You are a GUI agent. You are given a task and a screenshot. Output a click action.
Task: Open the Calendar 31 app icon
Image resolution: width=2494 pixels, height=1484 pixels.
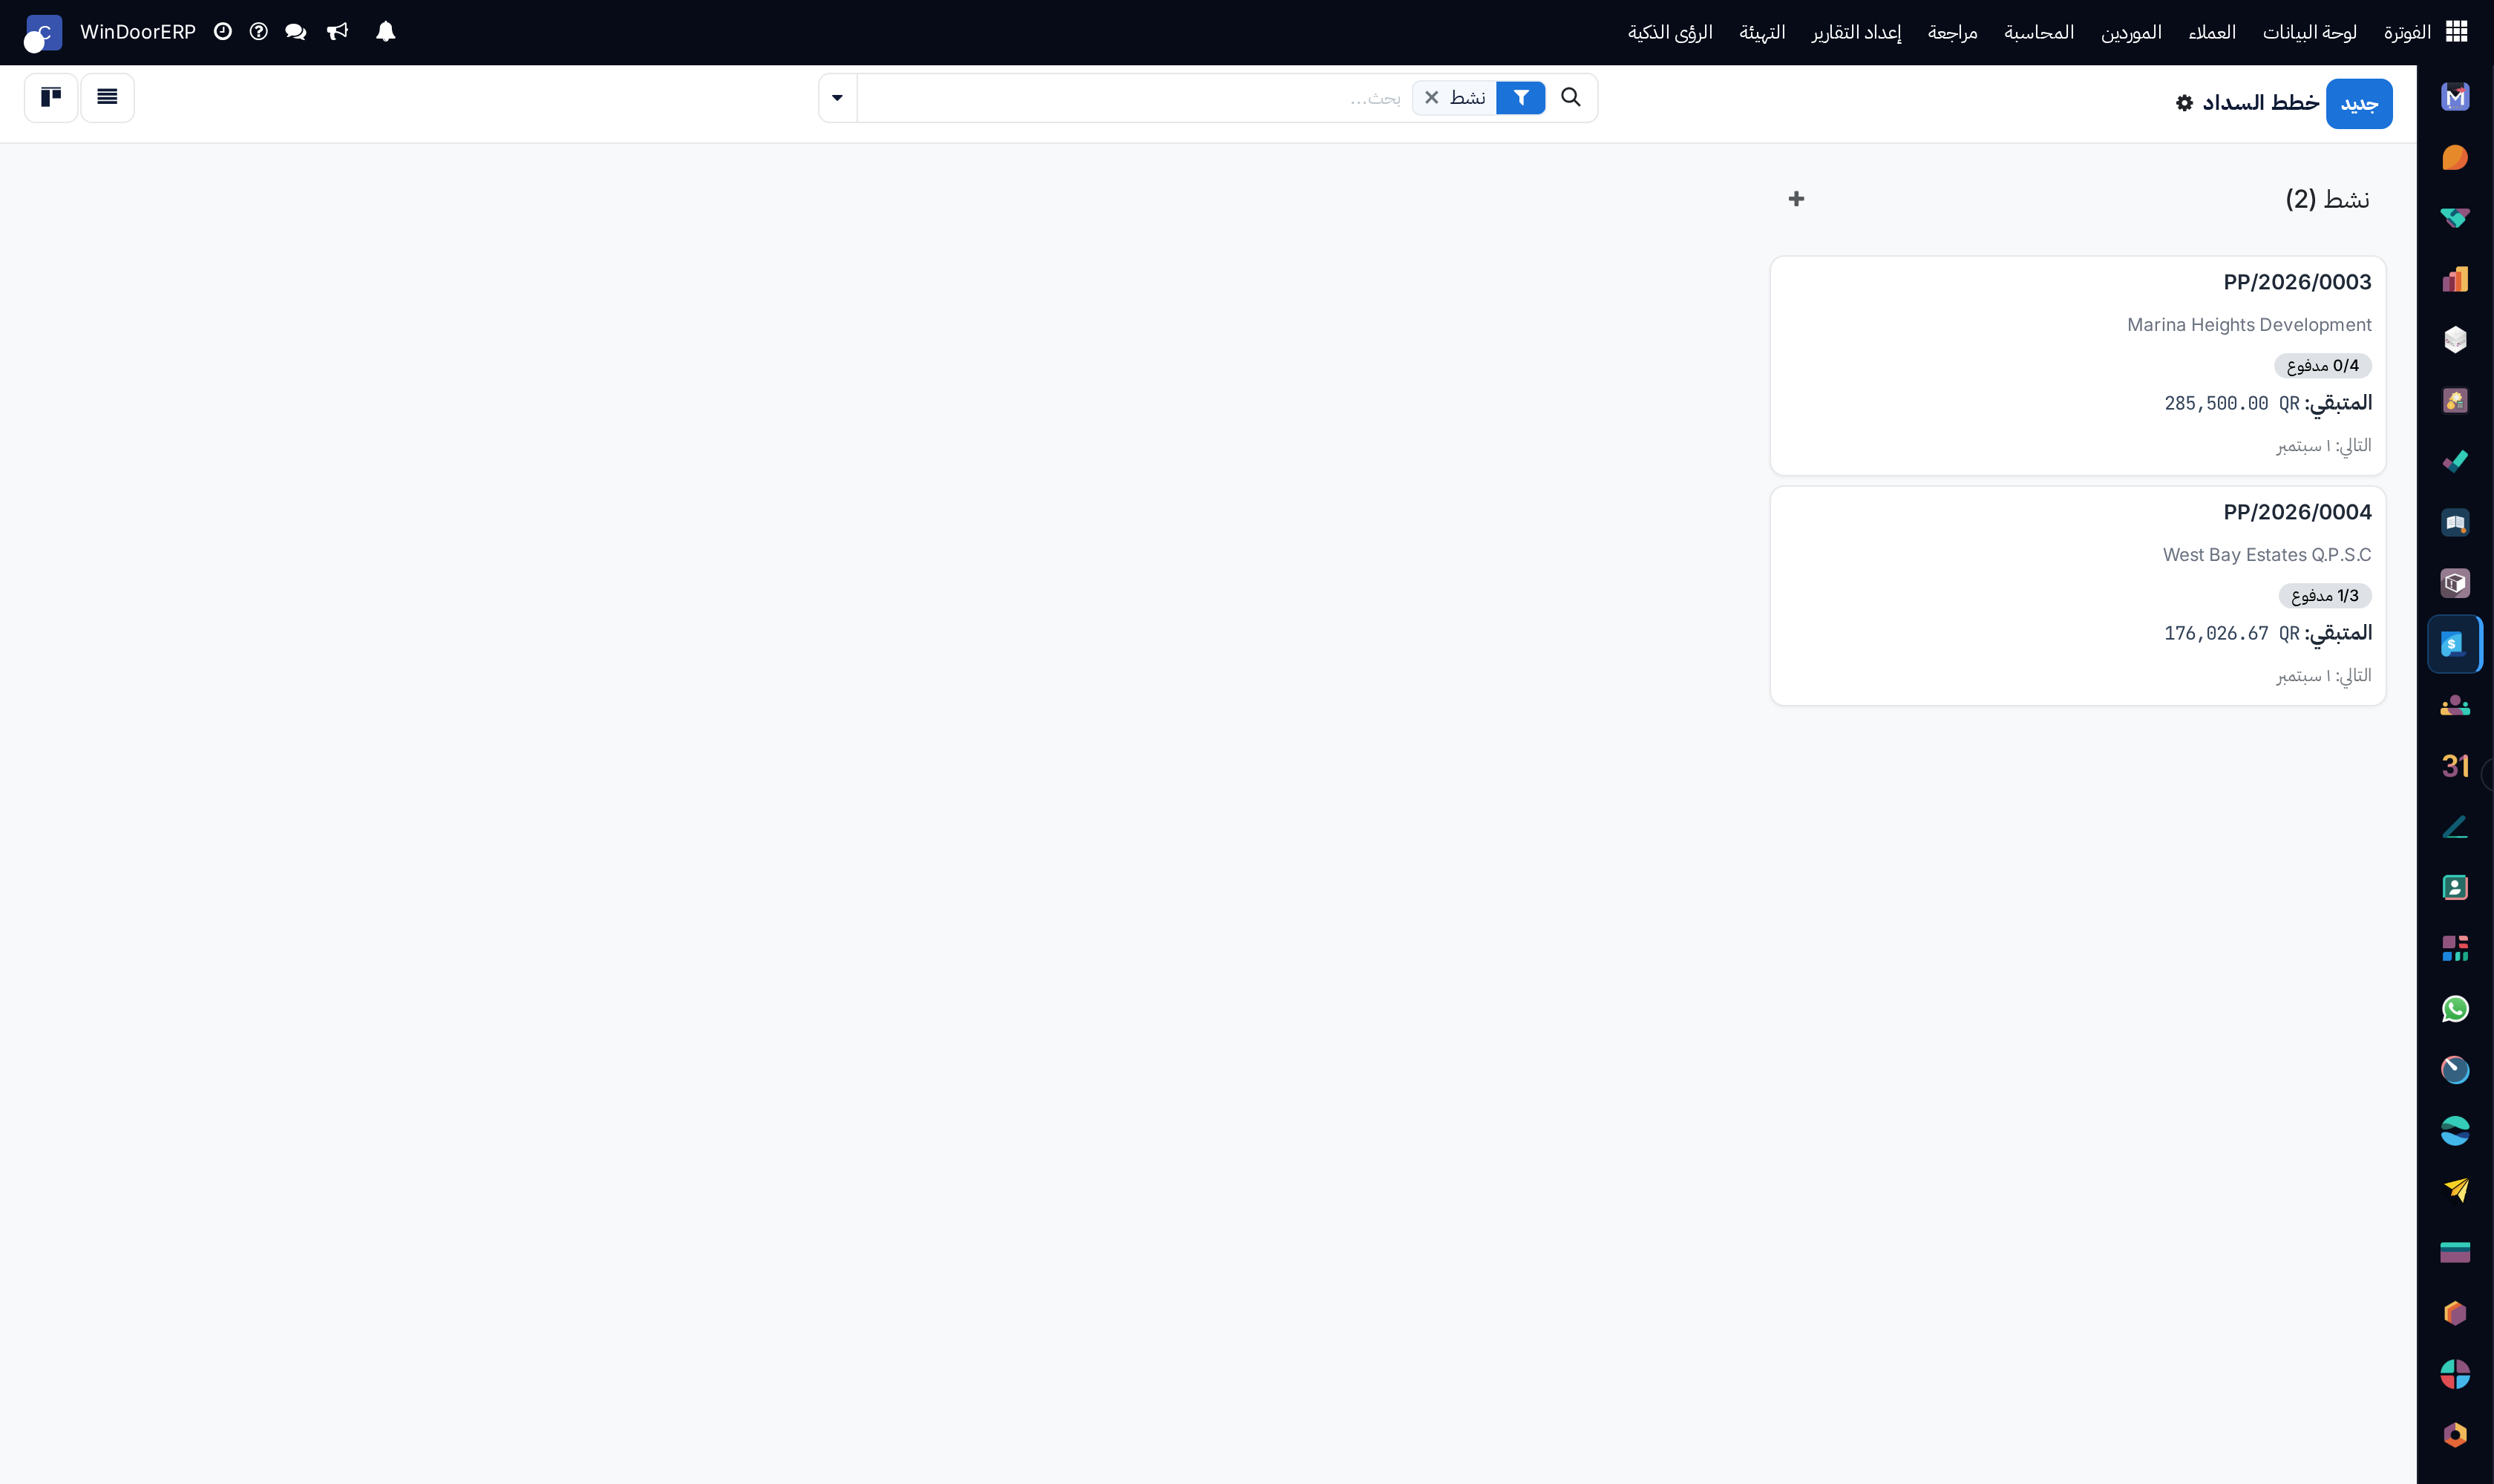pos(2455,766)
